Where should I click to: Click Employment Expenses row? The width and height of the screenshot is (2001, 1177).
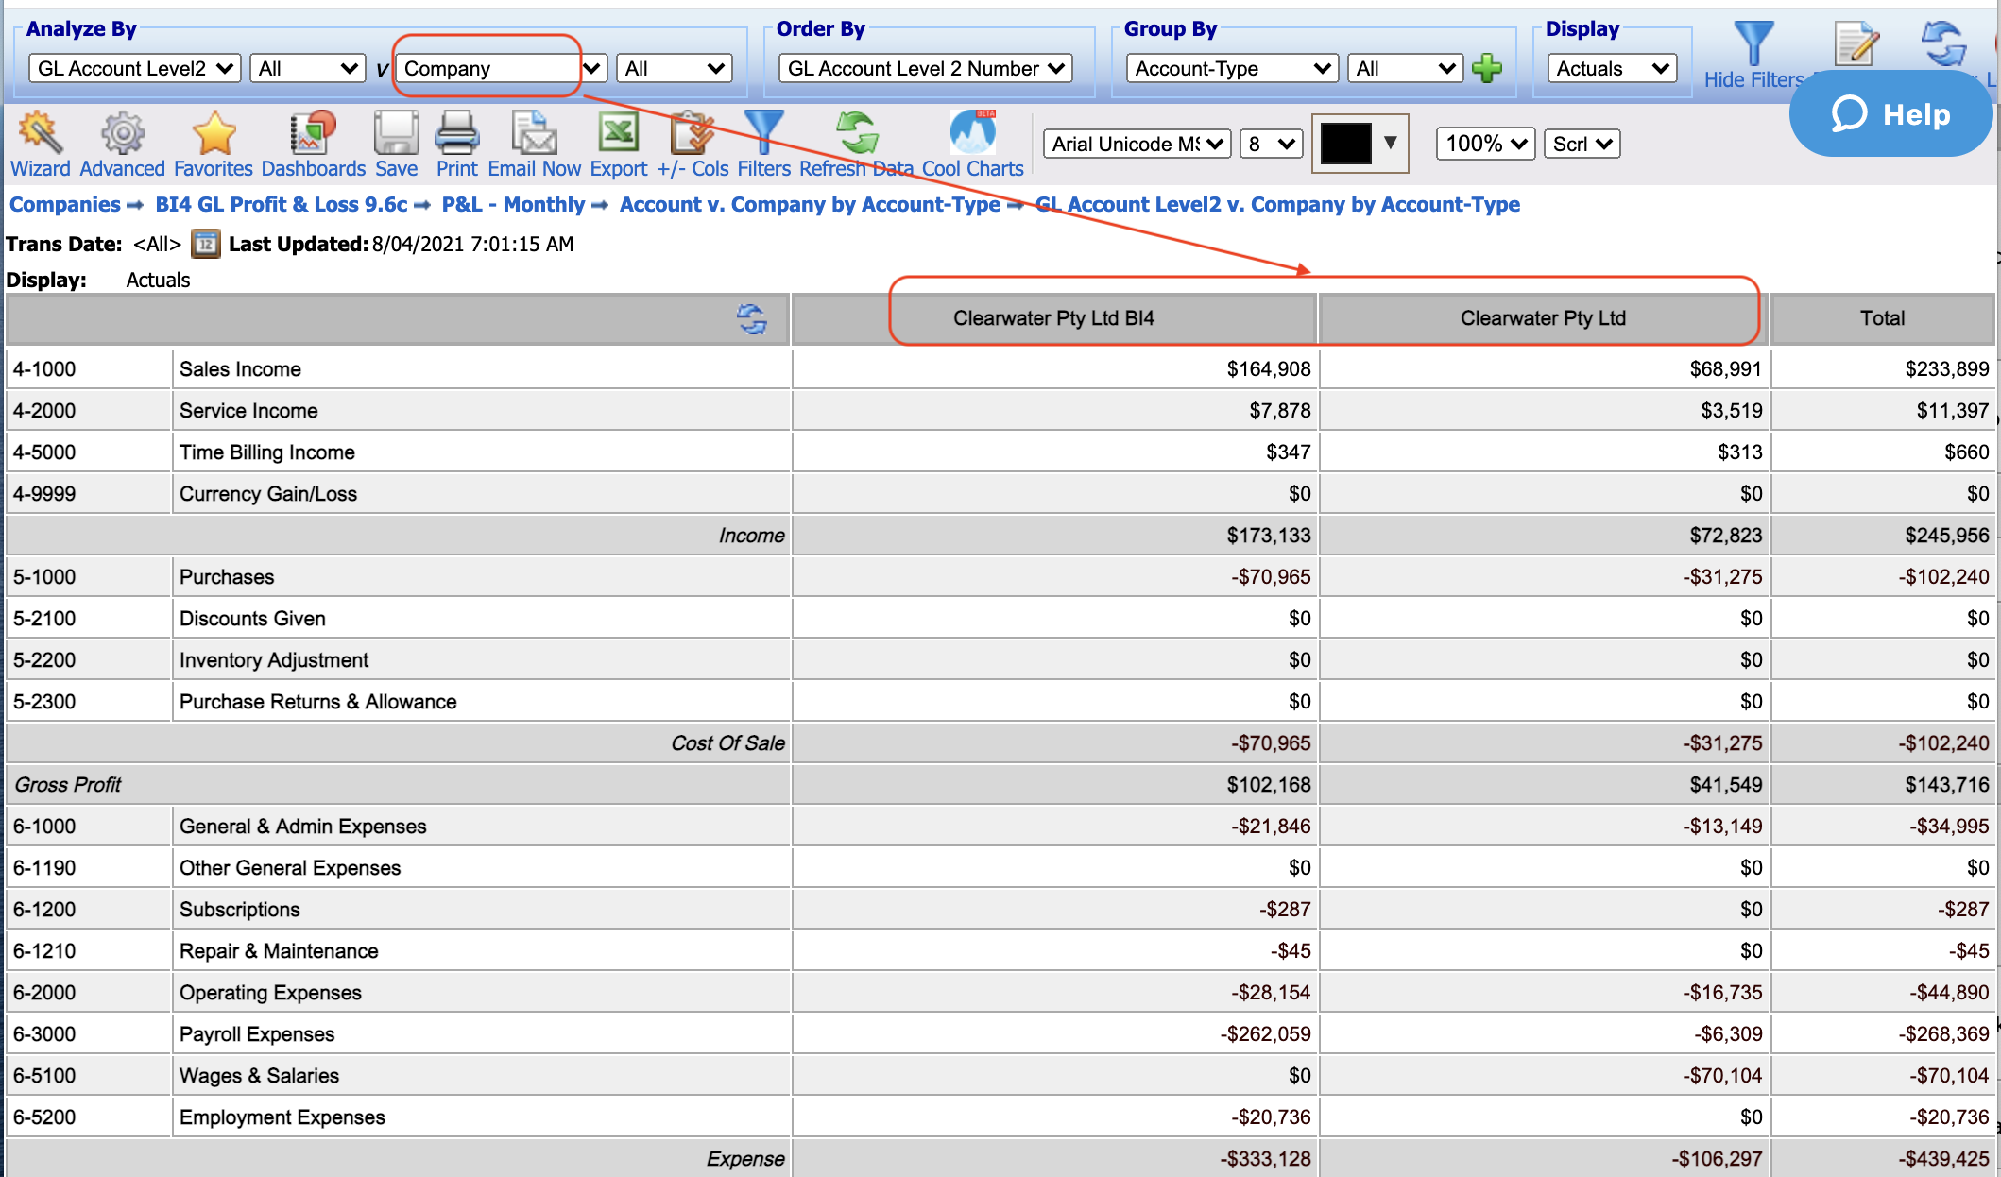[x=282, y=1117]
